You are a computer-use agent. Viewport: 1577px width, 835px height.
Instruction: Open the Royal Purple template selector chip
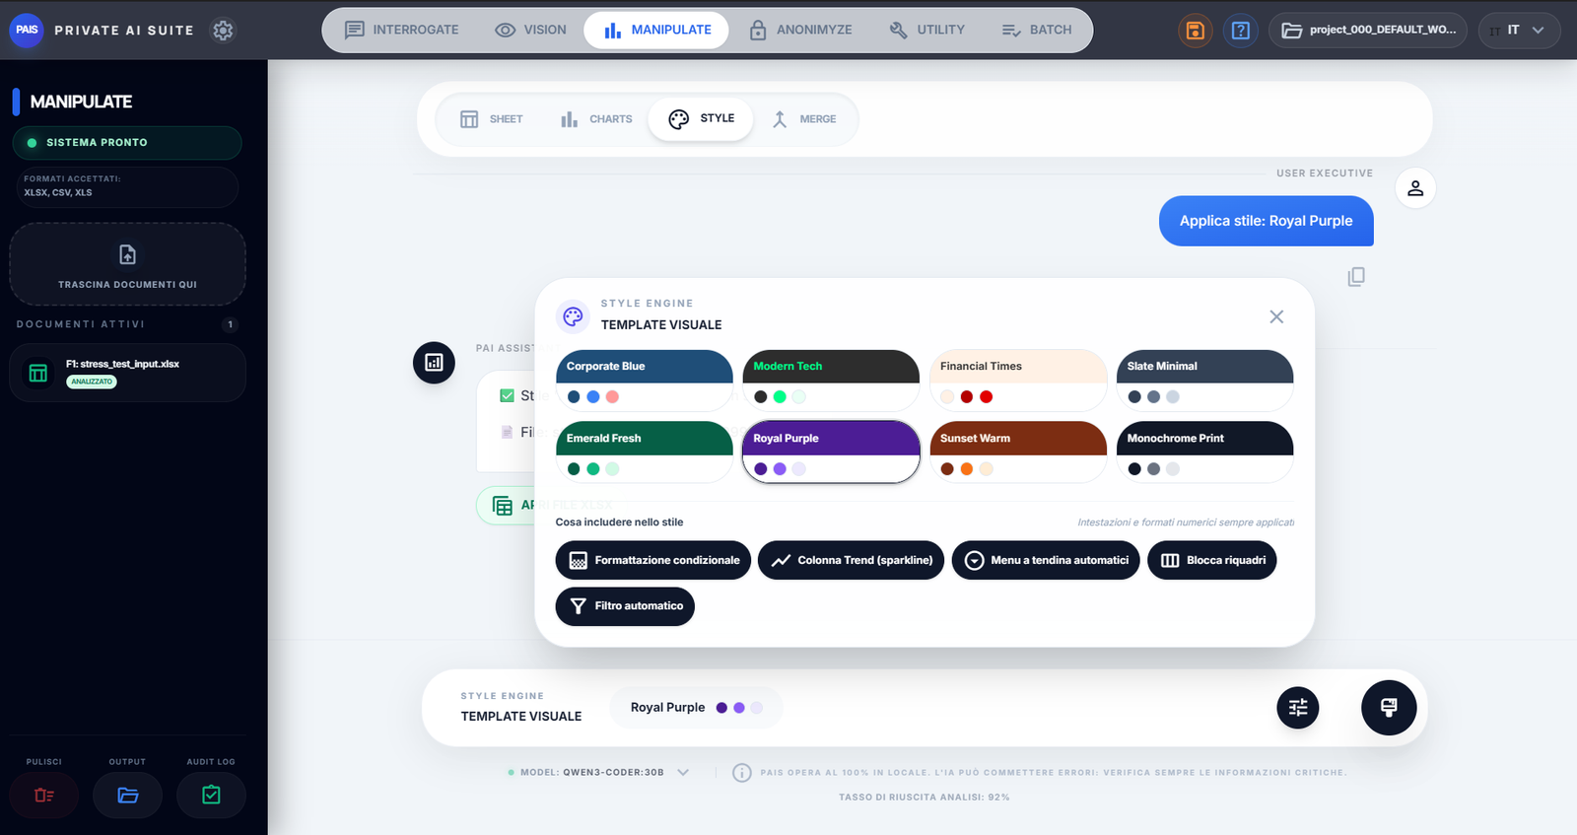pos(697,708)
